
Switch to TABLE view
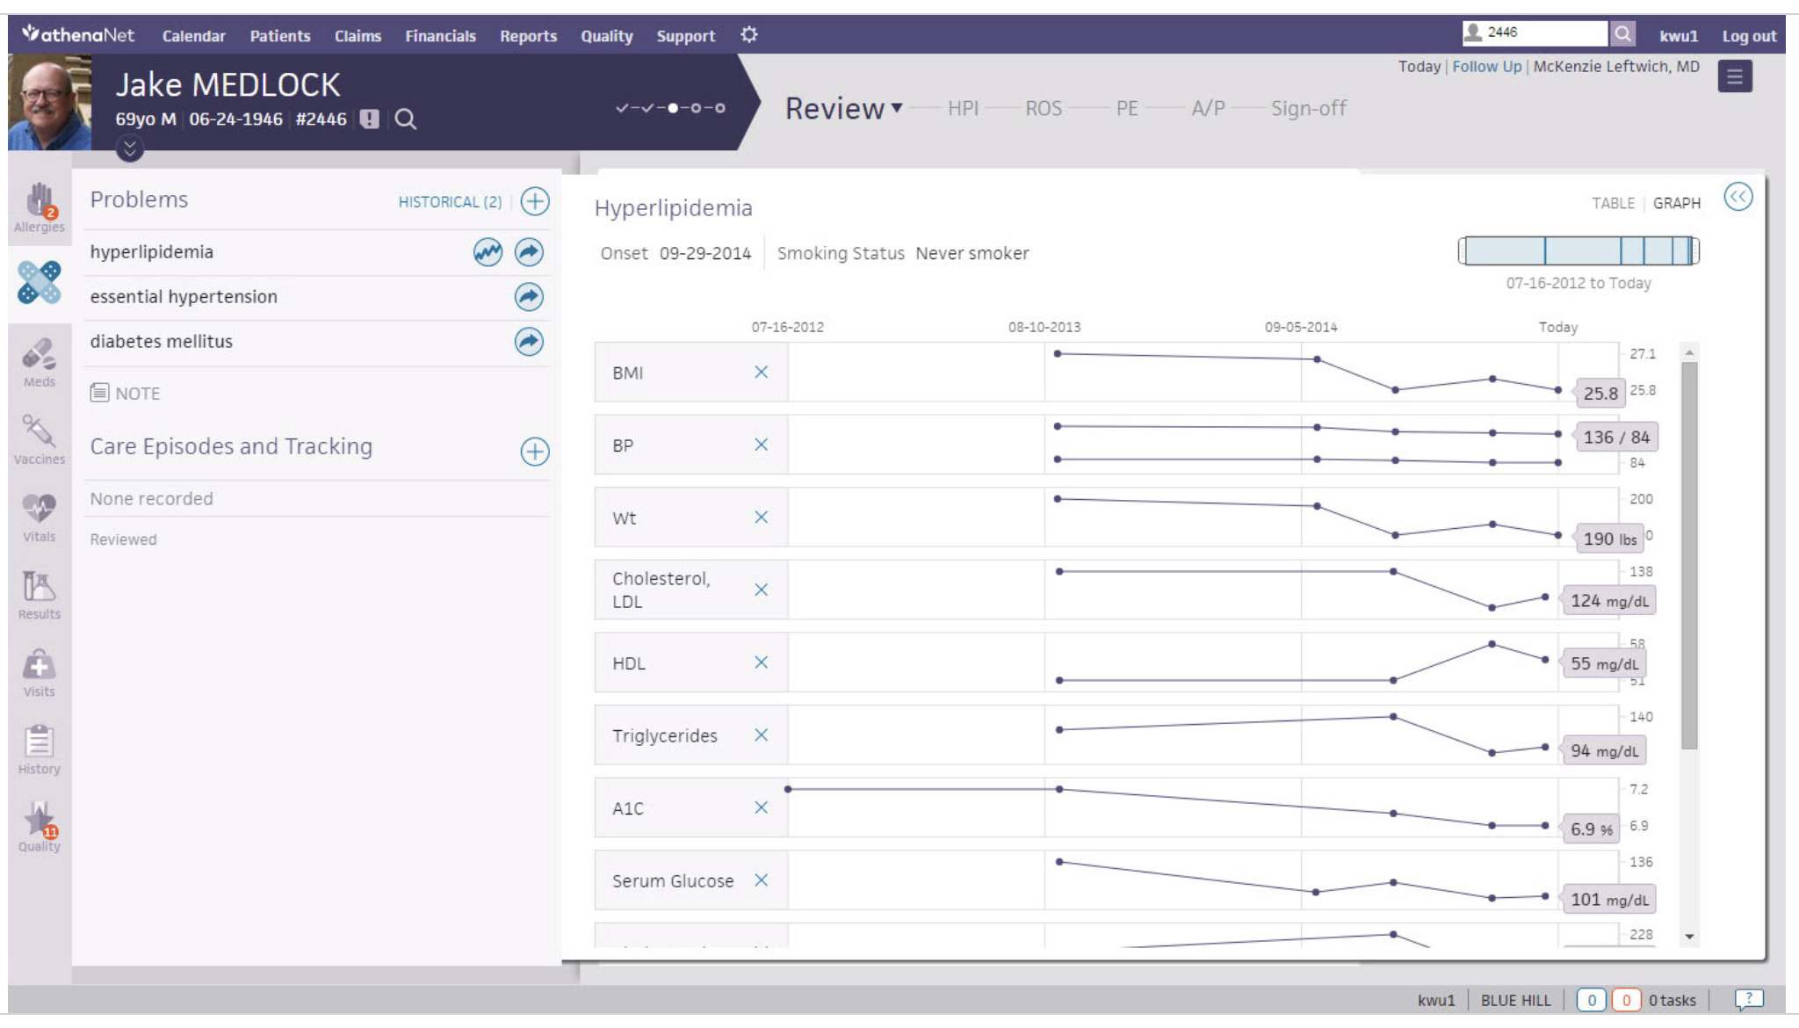pyautogui.click(x=1613, y=203)
